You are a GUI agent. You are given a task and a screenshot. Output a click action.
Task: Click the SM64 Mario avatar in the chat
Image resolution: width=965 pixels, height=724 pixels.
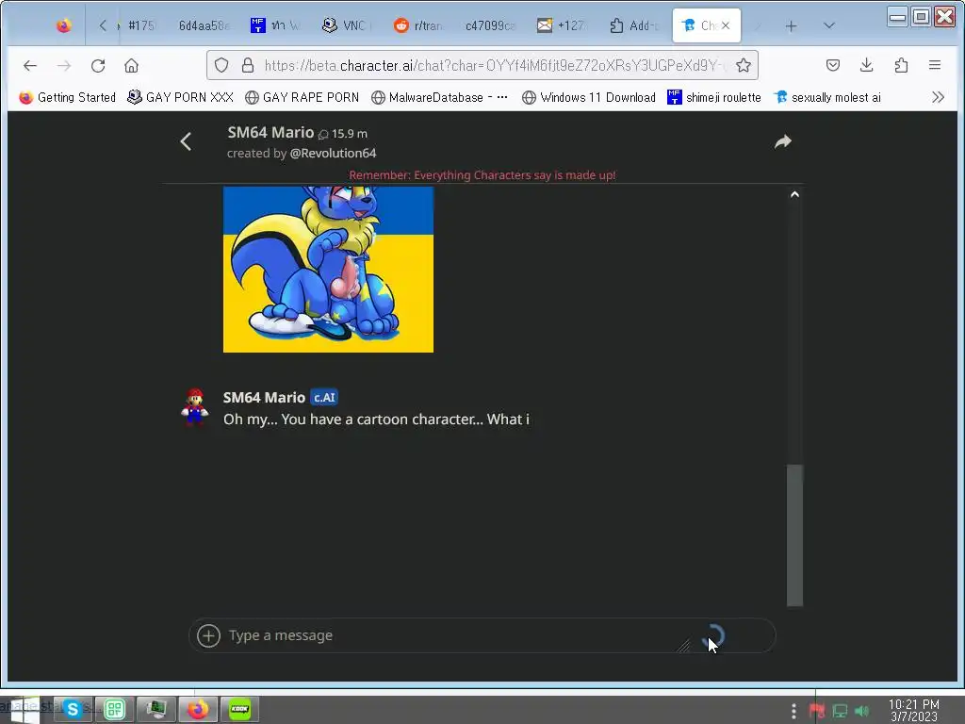pyautogui.click(x=194, y=407)
